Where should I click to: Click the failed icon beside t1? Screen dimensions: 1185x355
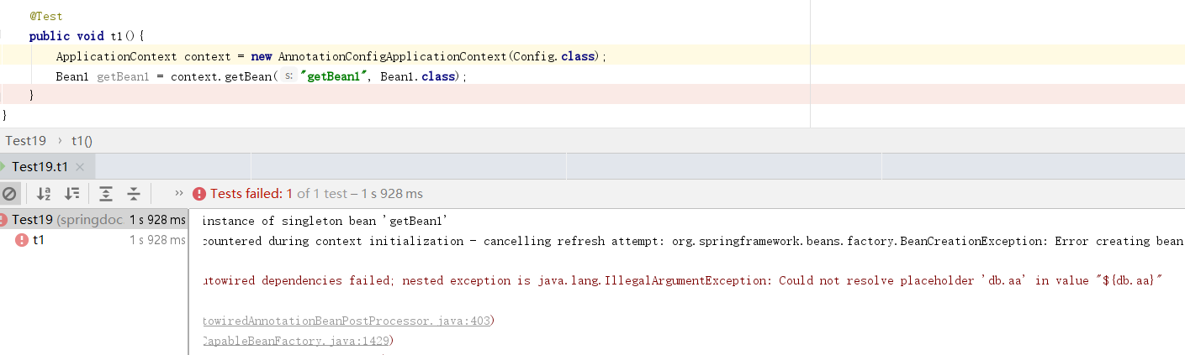point(22,240)
